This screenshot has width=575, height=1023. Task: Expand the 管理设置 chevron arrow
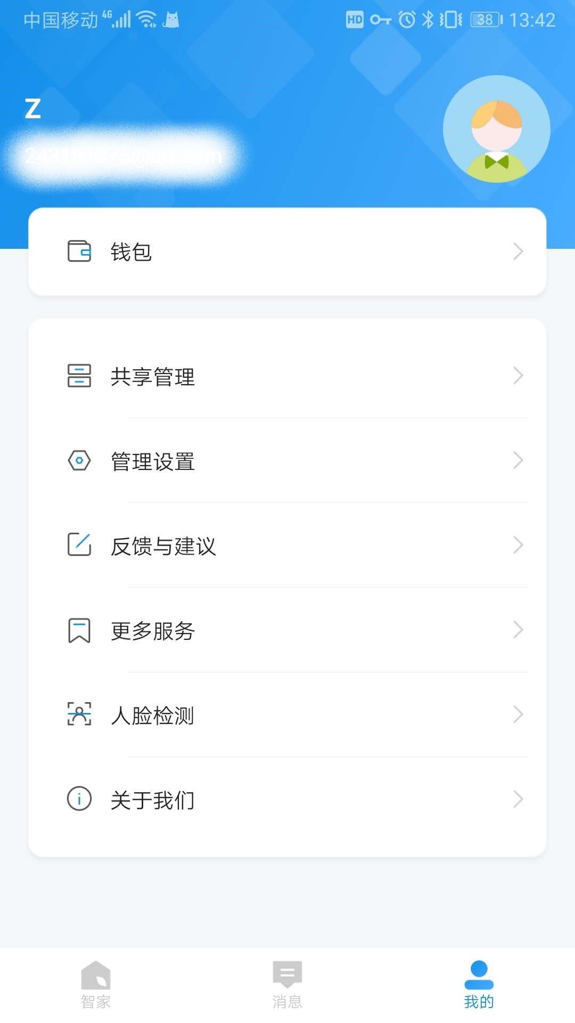pos(517,460)
